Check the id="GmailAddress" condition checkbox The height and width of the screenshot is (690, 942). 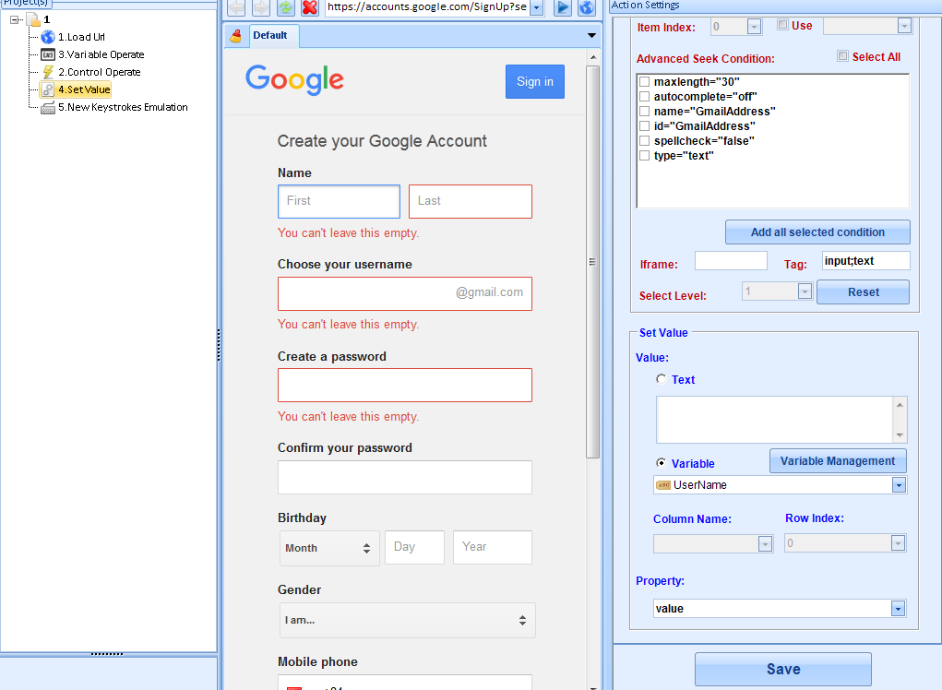644,126
